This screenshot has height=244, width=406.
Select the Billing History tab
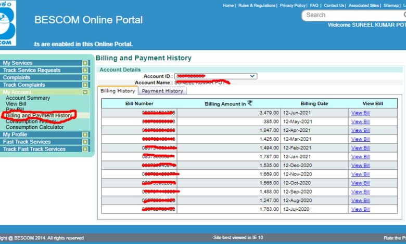118,91
